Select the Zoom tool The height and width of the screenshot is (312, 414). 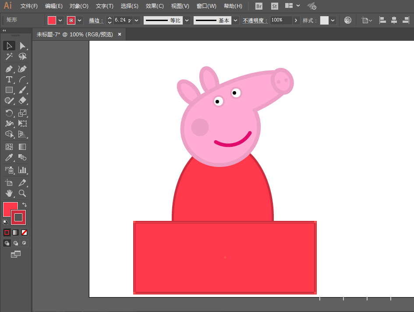pos(22,193)
